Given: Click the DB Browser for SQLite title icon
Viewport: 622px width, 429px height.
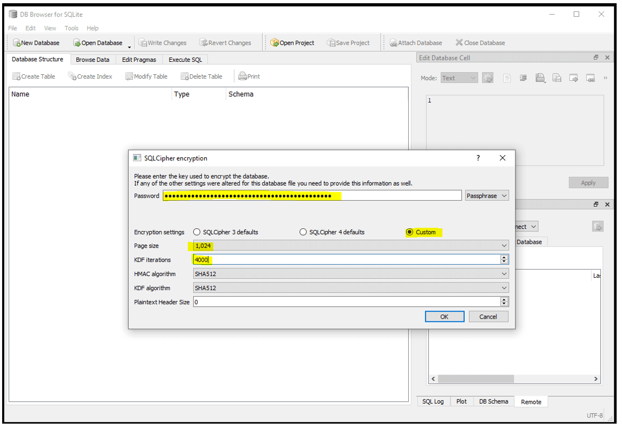Looking at the screenshot, I should point(13,15).
